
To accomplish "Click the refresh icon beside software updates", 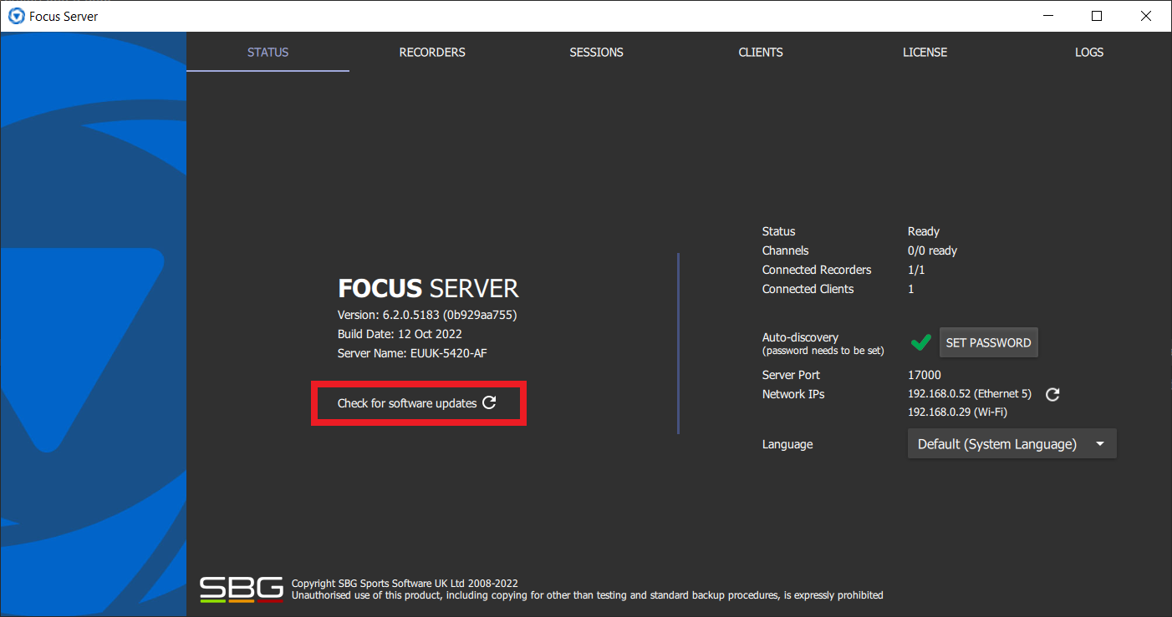I will (x=490, y=402).
